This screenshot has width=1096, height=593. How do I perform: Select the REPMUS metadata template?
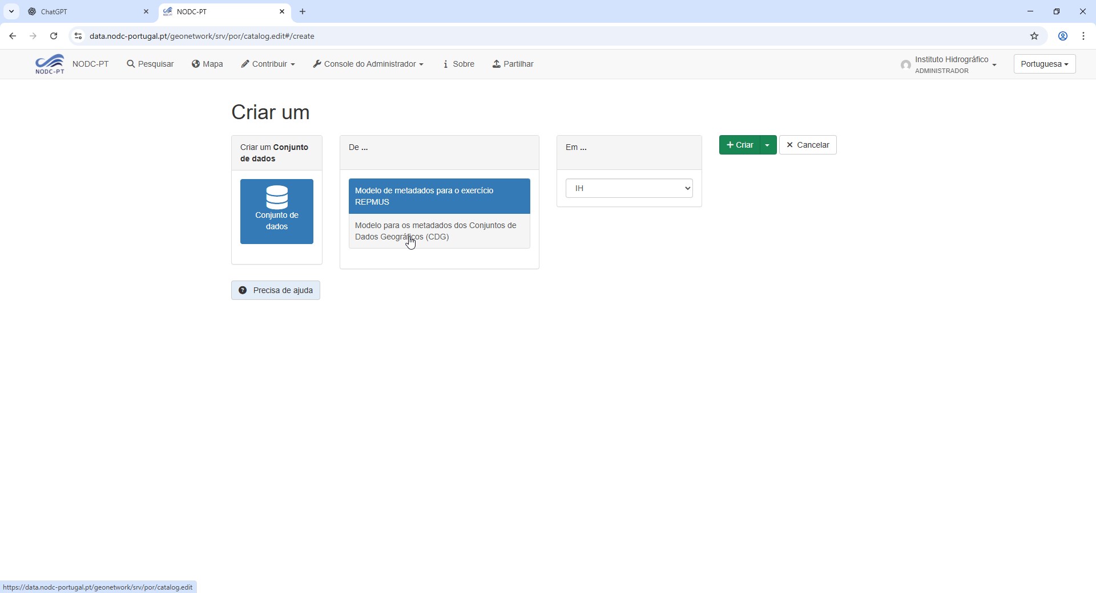point(439,196)
